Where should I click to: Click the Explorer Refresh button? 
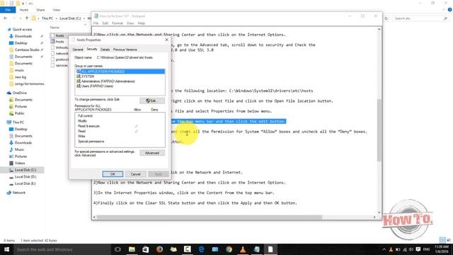[386, 18]
